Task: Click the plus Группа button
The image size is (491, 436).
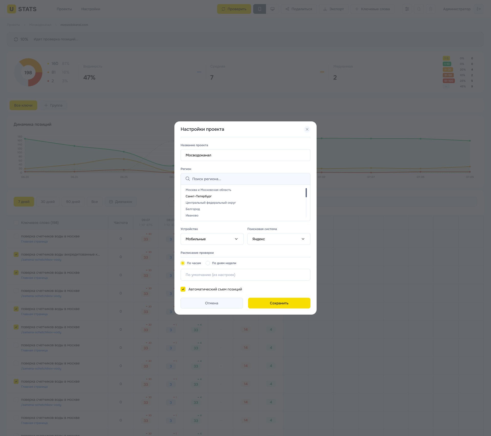Action: 53,105
